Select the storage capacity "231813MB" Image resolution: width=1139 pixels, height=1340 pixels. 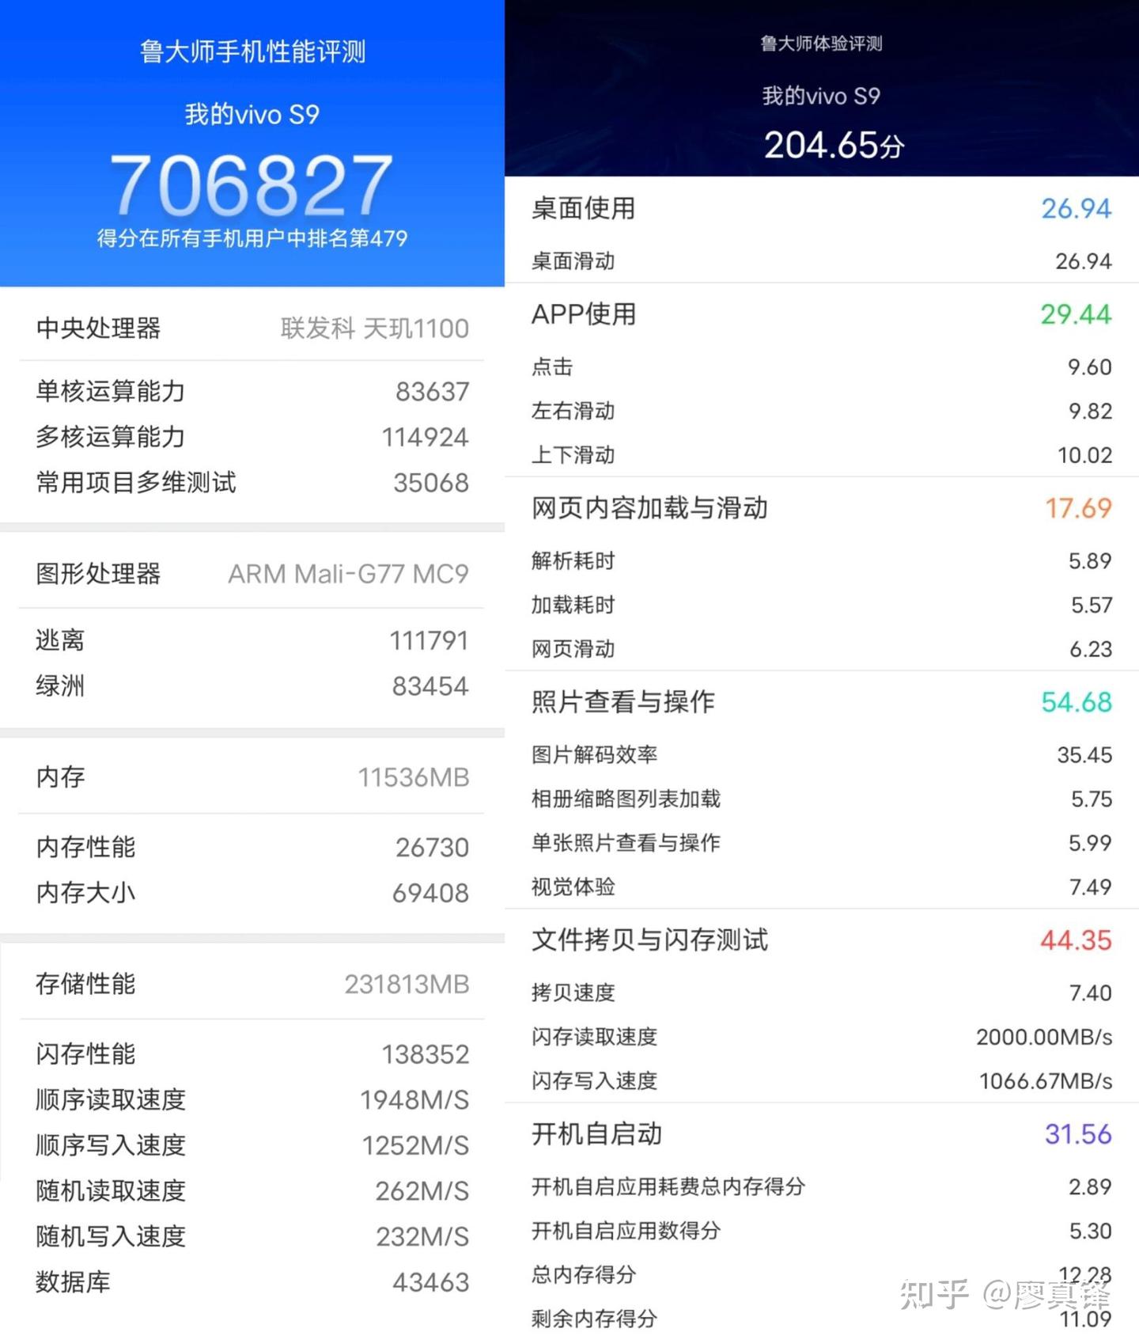tap(407, 984)
